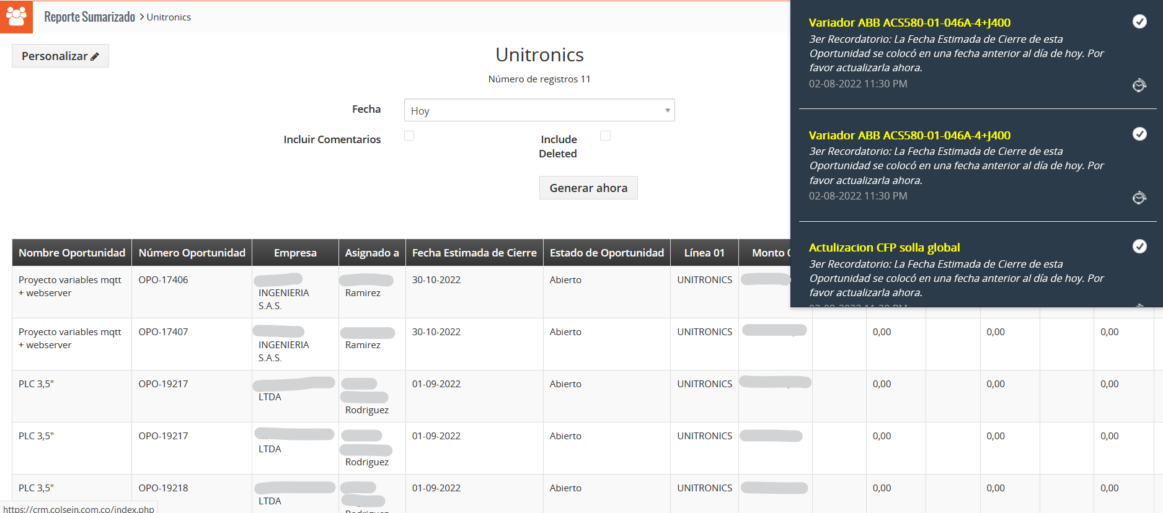1163x513 pixels.
Task: Generate the report with Generar ahora
Action: [588, 188]
